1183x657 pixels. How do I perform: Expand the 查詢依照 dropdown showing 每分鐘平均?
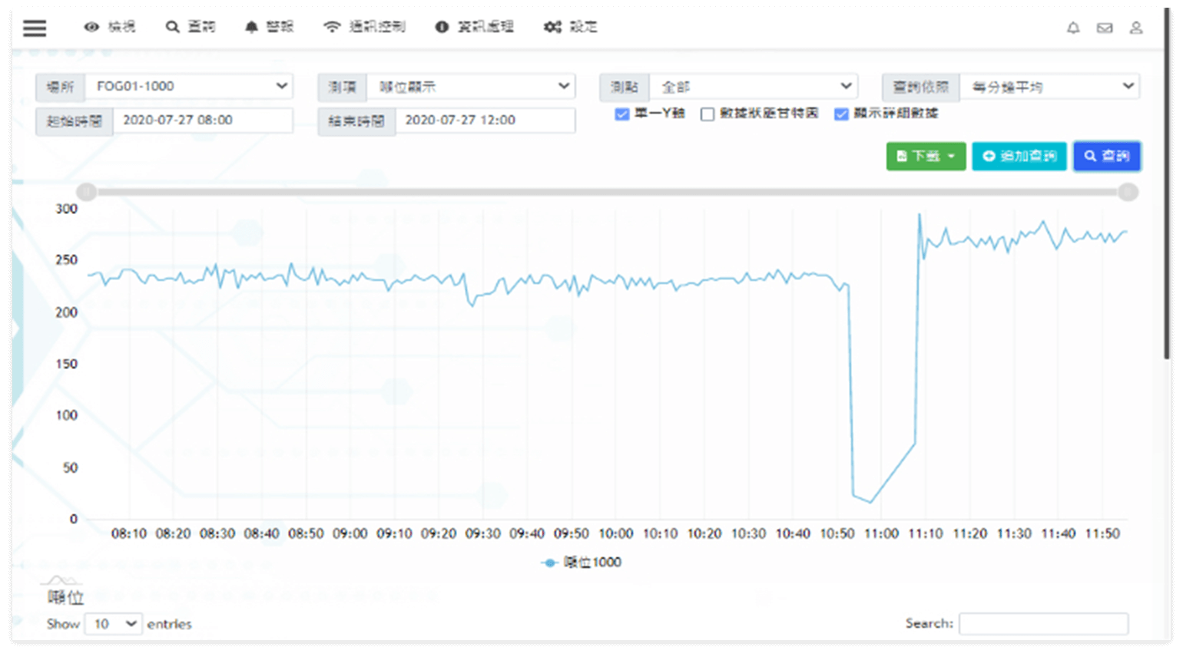point(1049,87)
